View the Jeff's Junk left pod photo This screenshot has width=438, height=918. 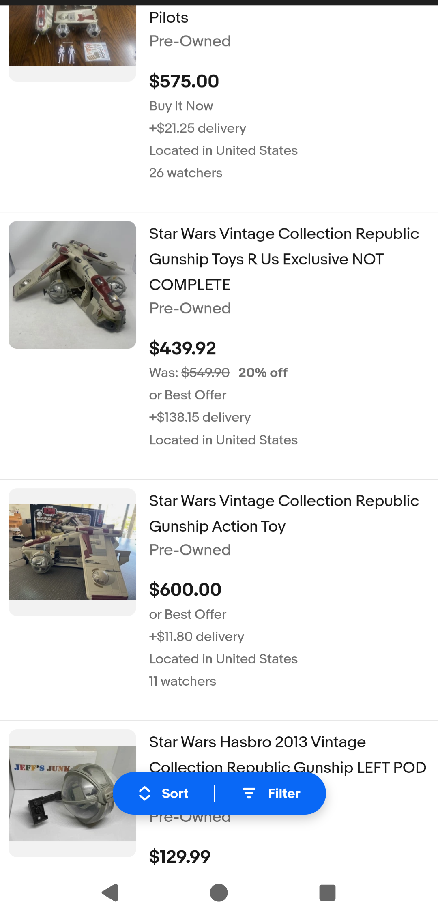pos(72,793)
